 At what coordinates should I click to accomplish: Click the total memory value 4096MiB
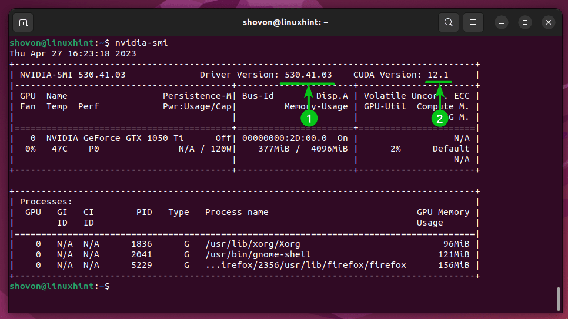pos(329,149)
